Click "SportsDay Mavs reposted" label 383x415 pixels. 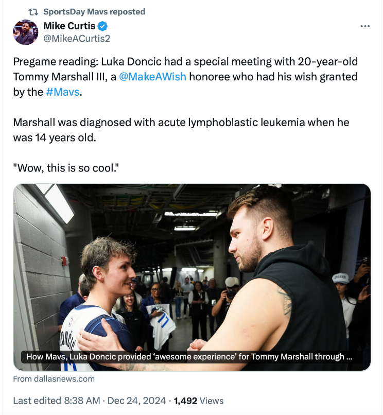[94, 12]
